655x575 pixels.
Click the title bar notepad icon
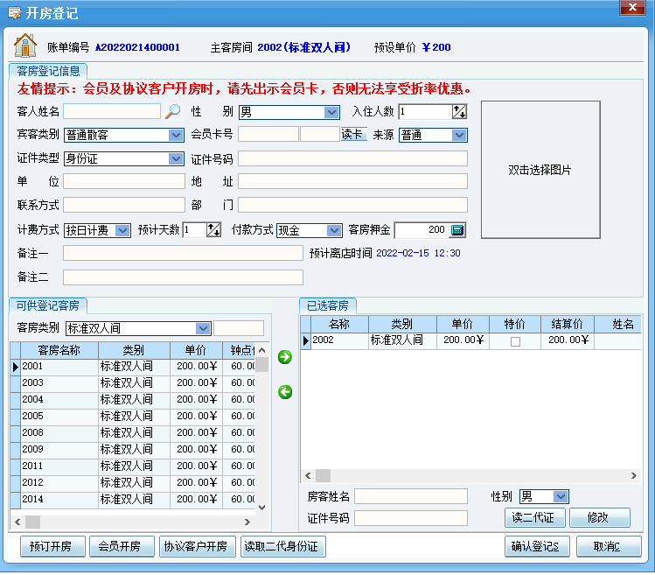(15, 13)
